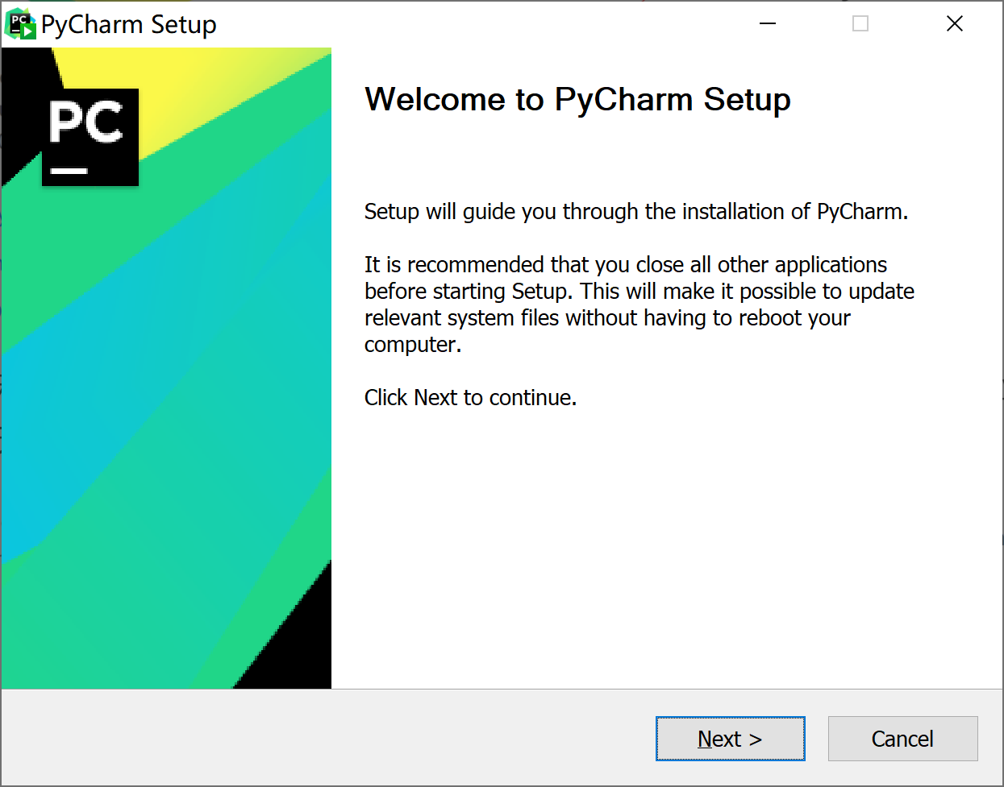Click the 'Welcome to PyCharm Setup' heading
Screen dimensions: 1004x787
click(577, 100)
